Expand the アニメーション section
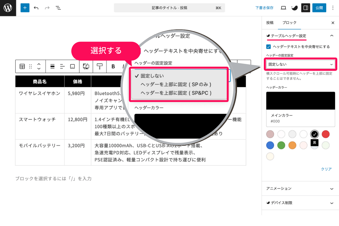This screenshot has height=226, width=339. click(300, 188)
